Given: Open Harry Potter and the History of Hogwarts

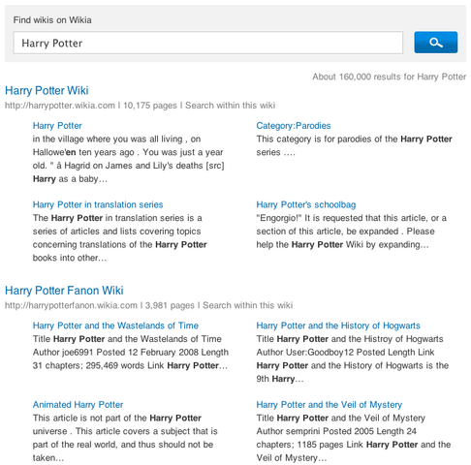Looking at the screenshot, I should tap(338, 325).
